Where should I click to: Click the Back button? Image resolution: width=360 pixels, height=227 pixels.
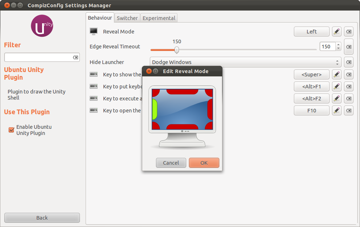point(42,218)
